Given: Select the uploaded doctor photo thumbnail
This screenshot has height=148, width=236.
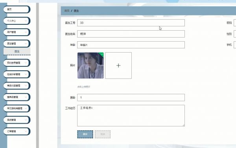Looking at the screenshot, I should tap(90, 66).
